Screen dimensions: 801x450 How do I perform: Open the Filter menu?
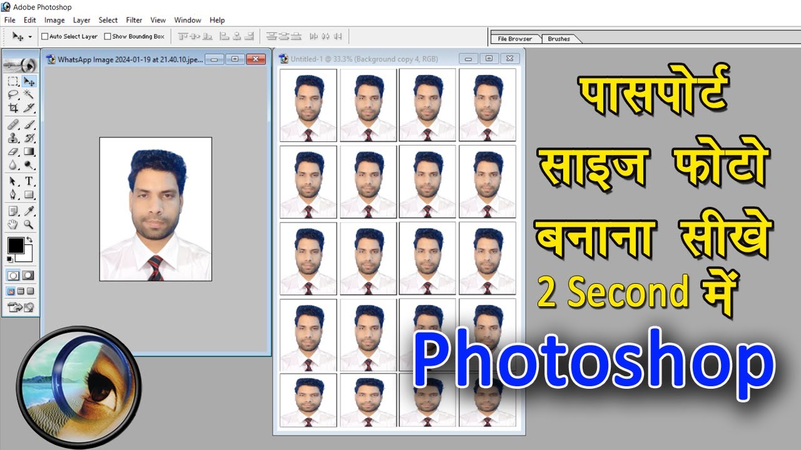coord(134,20)
